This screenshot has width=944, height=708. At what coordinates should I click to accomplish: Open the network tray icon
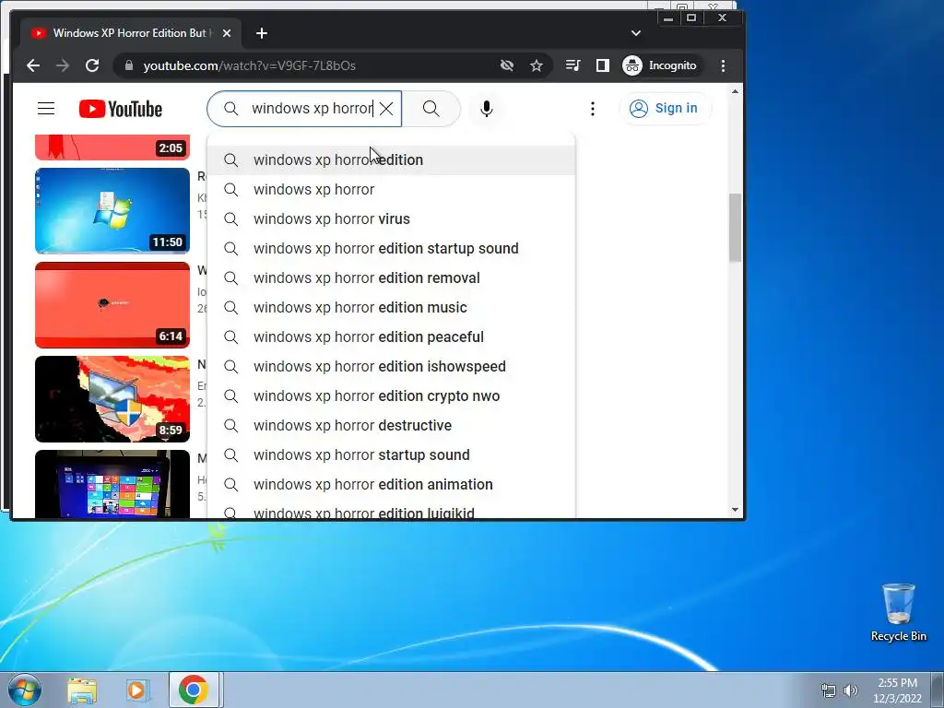pos(829,690)
